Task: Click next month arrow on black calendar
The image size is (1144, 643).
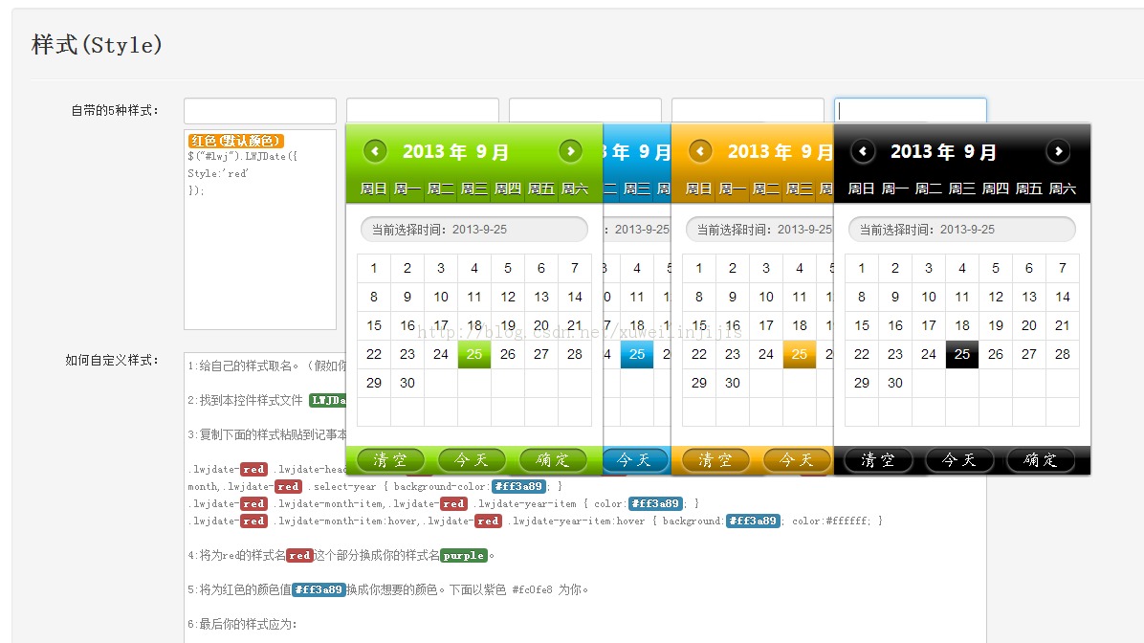Action: coord(1059,151)
